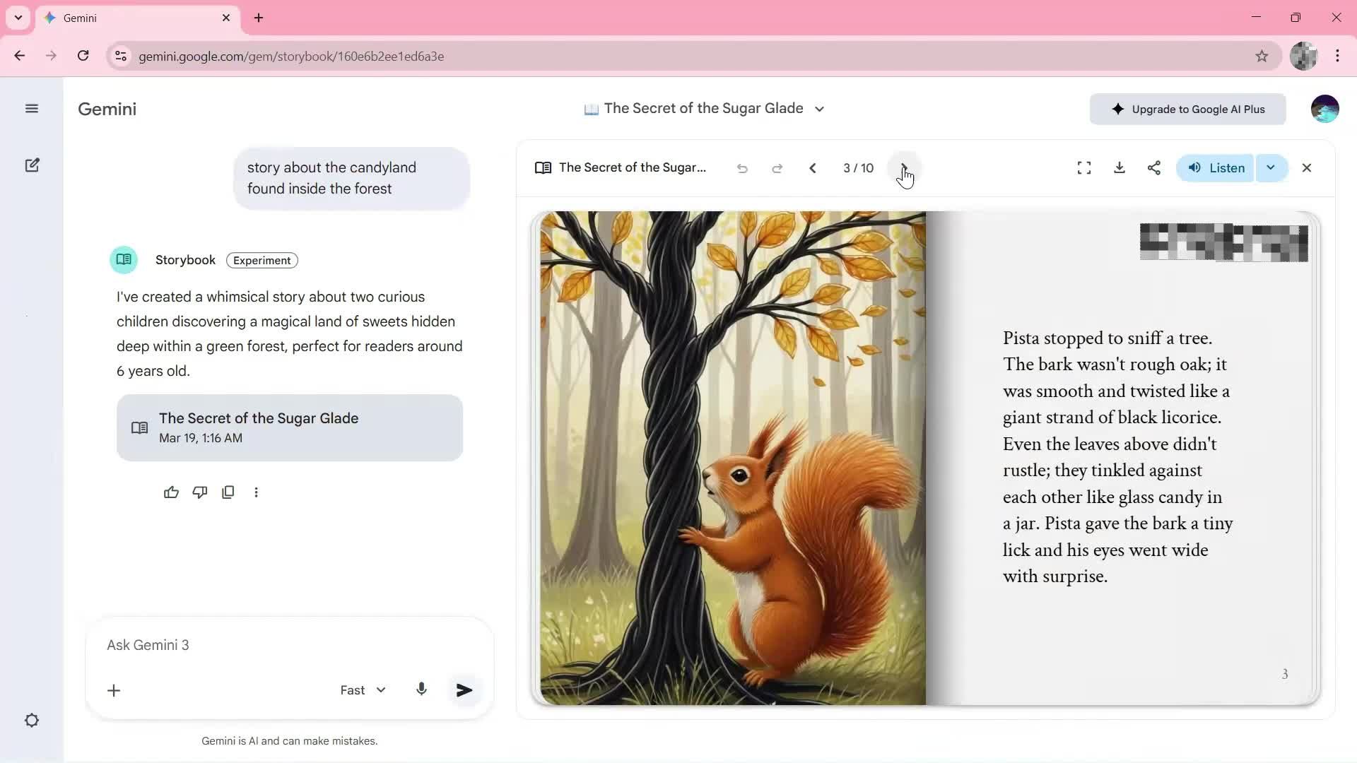Click Upgrade to Google AI Plus

point(1187,110)
